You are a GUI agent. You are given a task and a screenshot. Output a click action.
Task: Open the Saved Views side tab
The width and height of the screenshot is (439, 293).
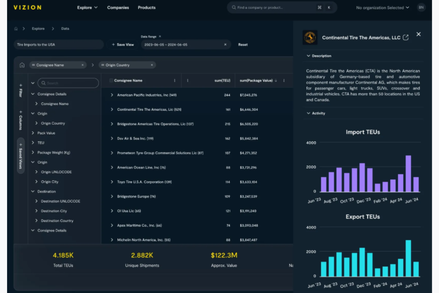(21, 156)
